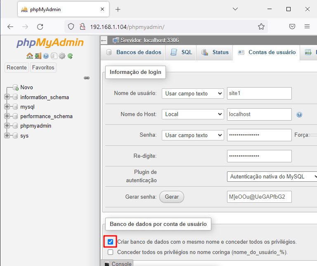
Task: Click the Console icon at bottom
Action: (x=107, y=264)
